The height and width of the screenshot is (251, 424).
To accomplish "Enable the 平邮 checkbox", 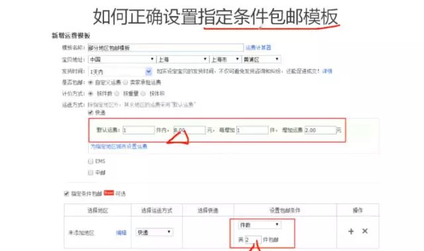I will click(91, 172).
